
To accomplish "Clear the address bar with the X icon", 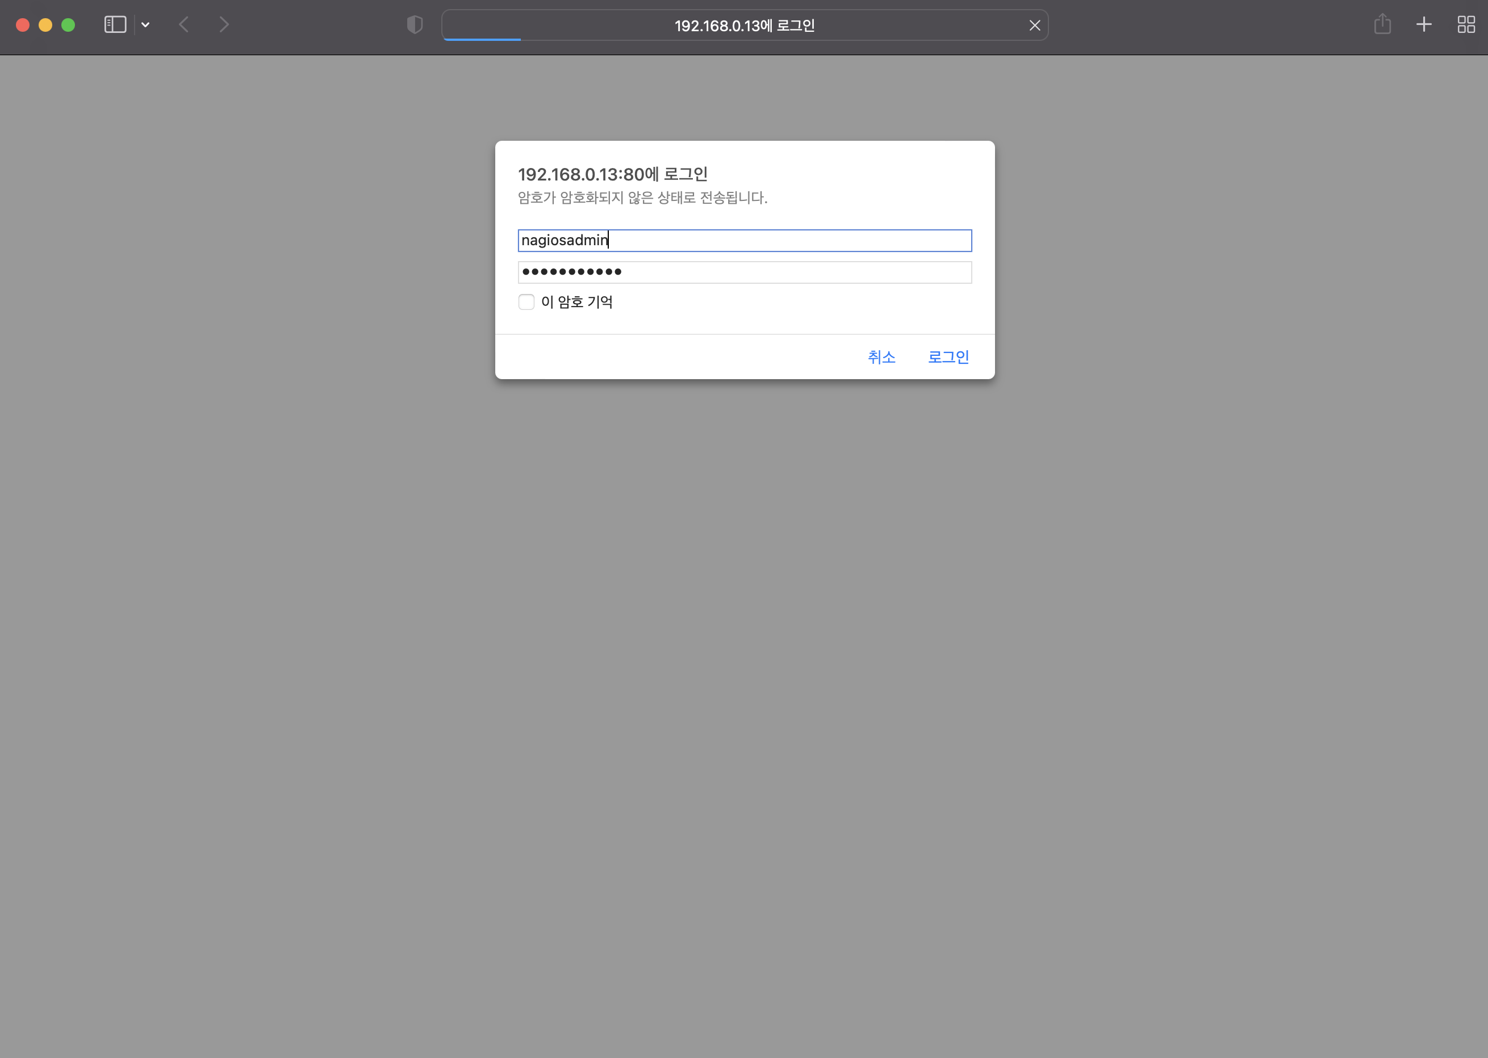I will [x=1034, y=25].
